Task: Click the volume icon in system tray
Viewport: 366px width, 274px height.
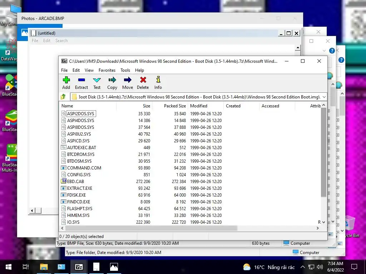Action: click(320, 267)
